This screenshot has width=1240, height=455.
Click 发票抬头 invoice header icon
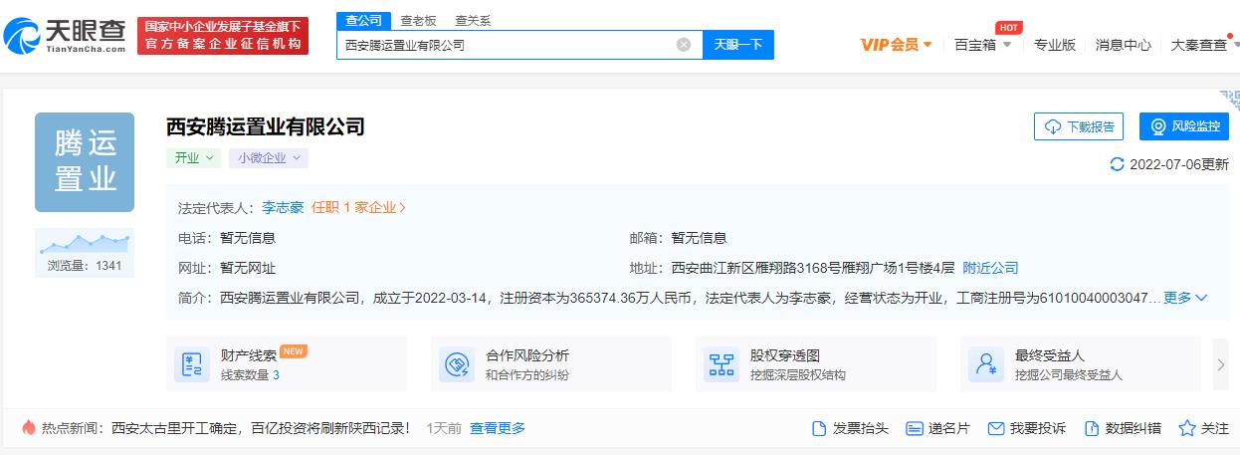click(819, 428)
